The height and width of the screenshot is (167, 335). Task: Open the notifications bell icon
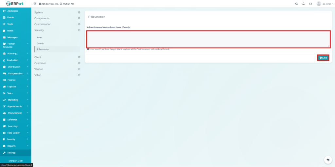click(x=303, y=4)
